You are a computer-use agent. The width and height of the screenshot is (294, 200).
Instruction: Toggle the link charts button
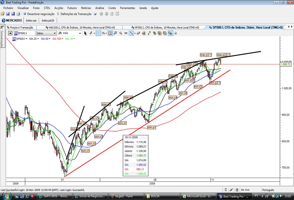click(x=170, y=33)
